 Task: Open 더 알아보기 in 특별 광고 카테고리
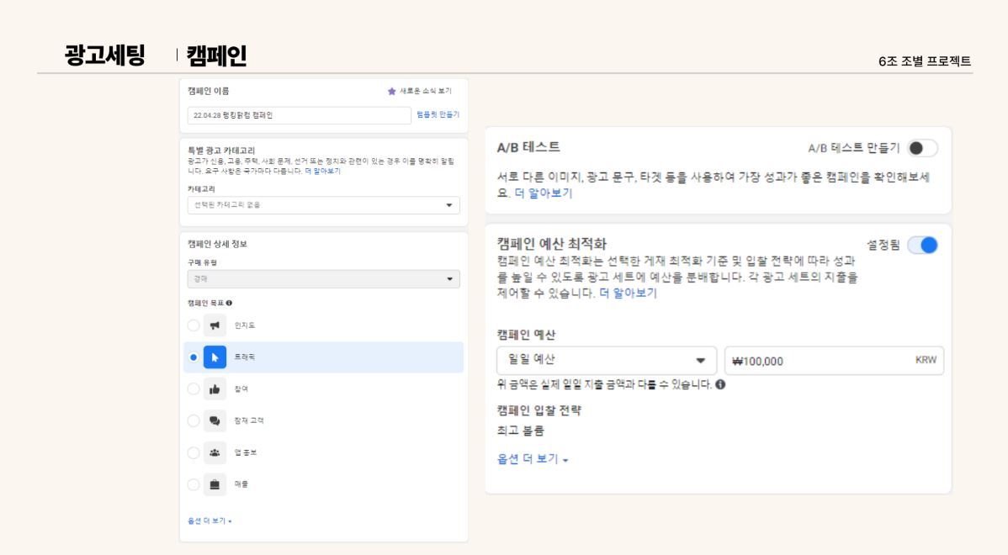323,171
